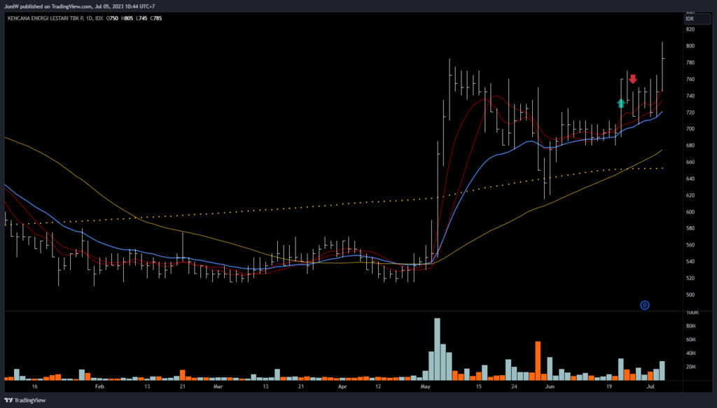717x408 pixels.
Task: Click the red down arrow marker
Action: pyautogui.click(x=632, y=79)
